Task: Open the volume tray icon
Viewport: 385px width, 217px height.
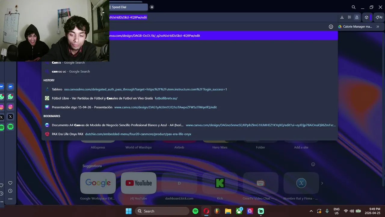Action: (352, 211)
